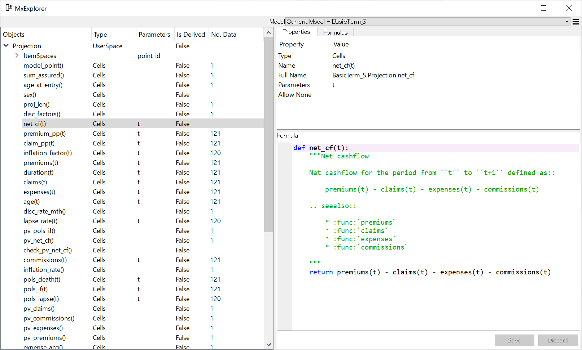Sort by the Is Derived column header
Screen dimensions: 582x350
[191, 35]
